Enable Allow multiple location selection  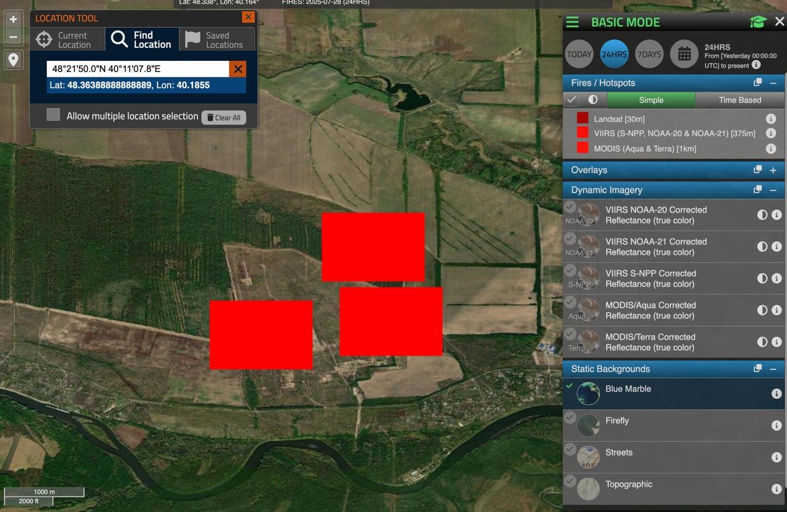coord(53,115)
